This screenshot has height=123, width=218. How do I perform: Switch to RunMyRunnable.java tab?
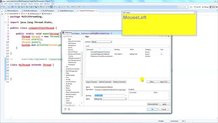(x=29, y=11)
